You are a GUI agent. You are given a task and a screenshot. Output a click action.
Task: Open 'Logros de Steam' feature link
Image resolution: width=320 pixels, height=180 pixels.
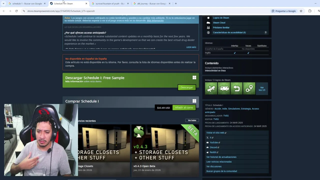pyautogui.click(x=221, y=18)
